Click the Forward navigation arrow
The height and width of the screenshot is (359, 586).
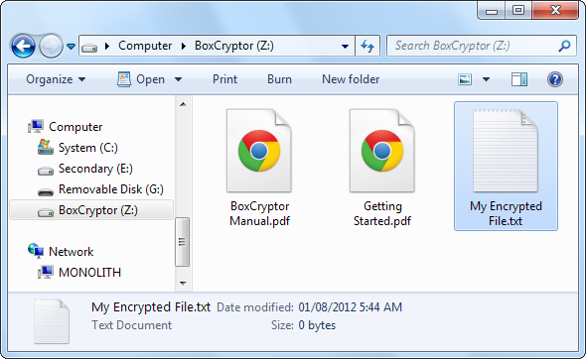(x=51, y=47)
